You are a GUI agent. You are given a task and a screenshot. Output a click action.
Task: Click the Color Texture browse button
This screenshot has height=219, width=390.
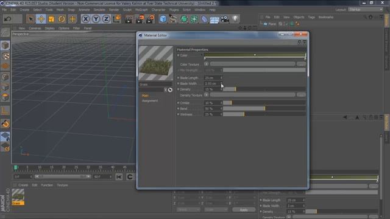301,64
